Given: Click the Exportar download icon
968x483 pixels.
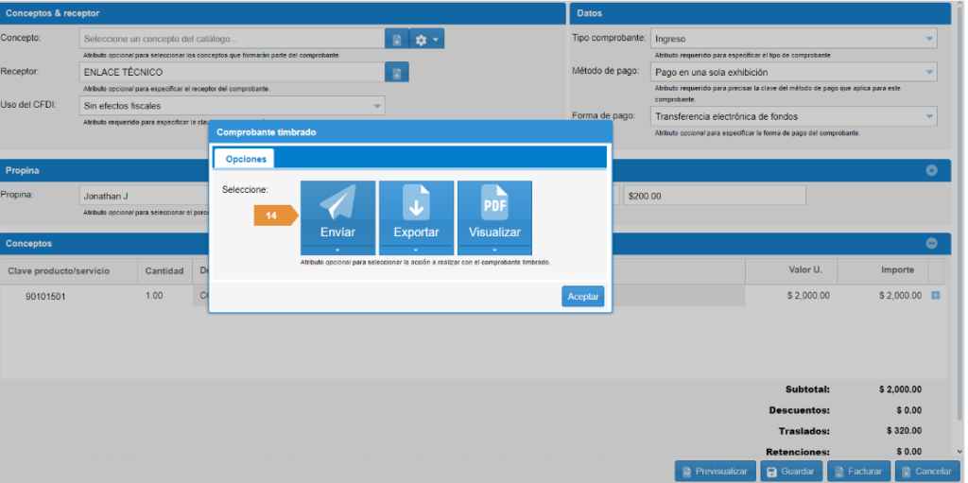Looking at the screenshot, I should [x=416, y=203].
